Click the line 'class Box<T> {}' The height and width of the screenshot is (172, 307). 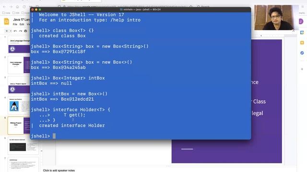coord(73,31)
